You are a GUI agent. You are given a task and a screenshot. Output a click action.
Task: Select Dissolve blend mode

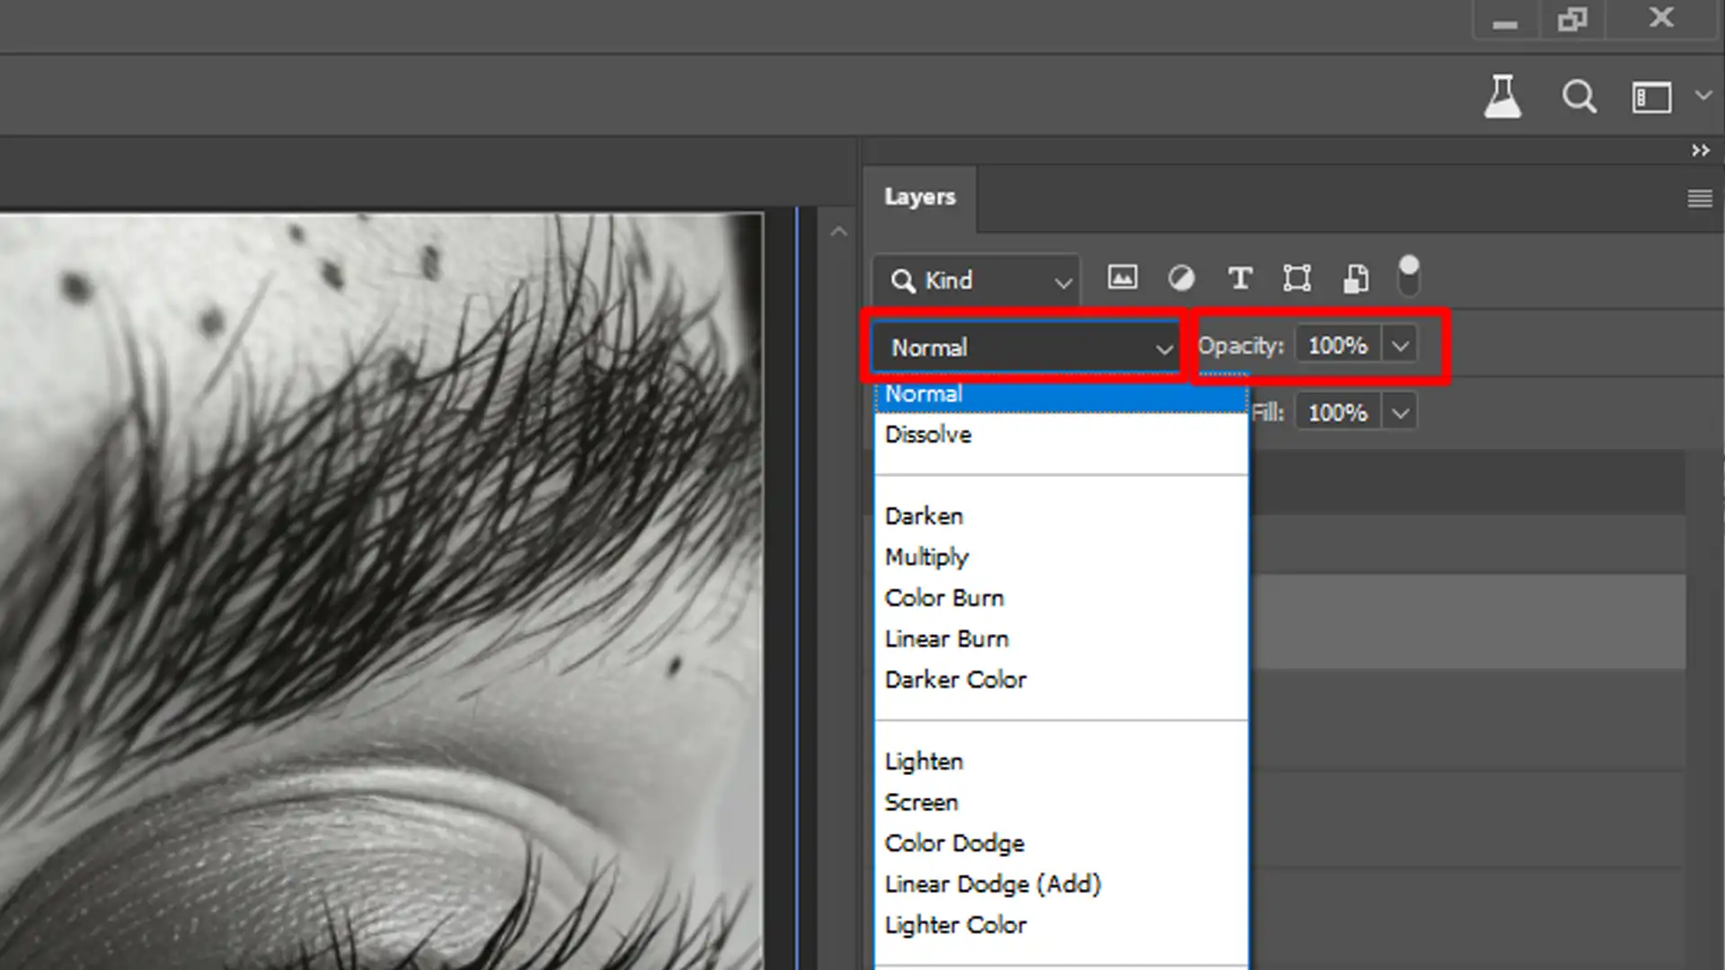[927, 435]
